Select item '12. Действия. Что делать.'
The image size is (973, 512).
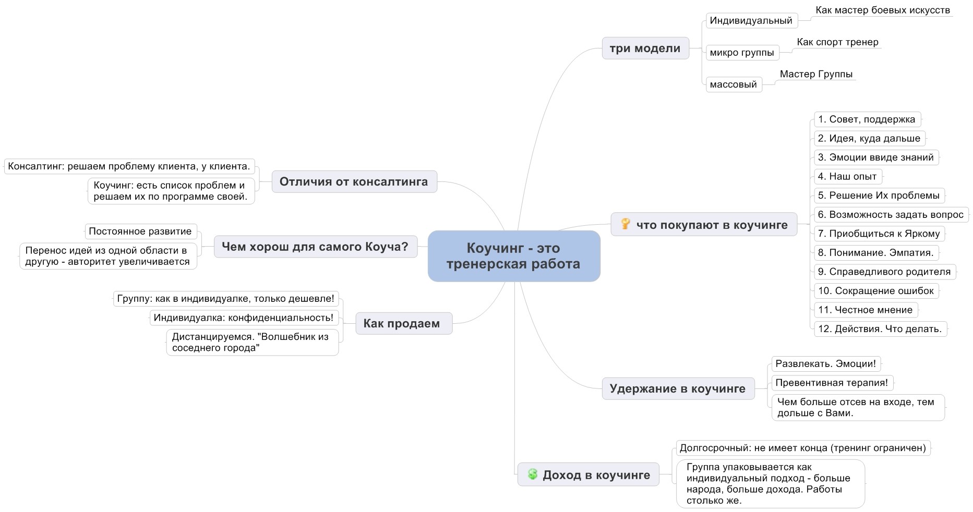pos(880,328)
